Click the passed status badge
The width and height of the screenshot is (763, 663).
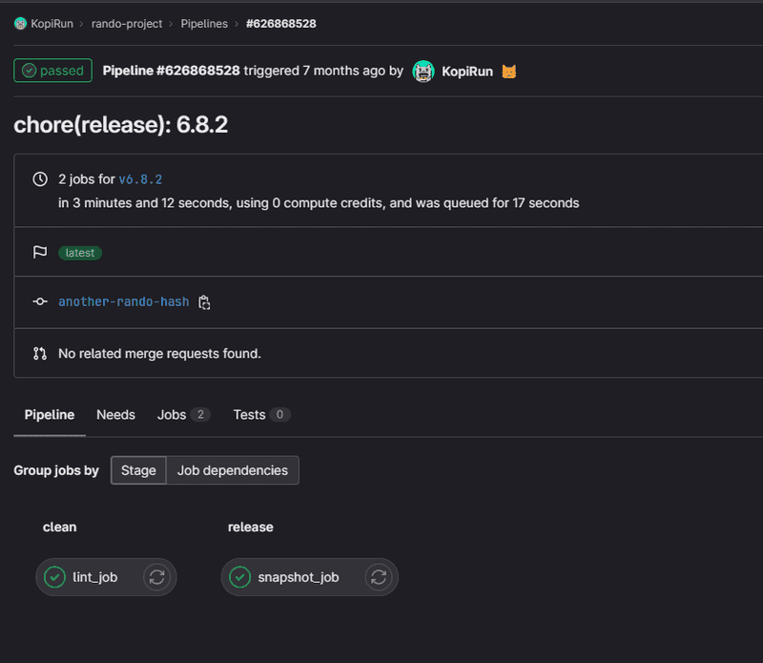pyautogui.click(x=52, y=71)
